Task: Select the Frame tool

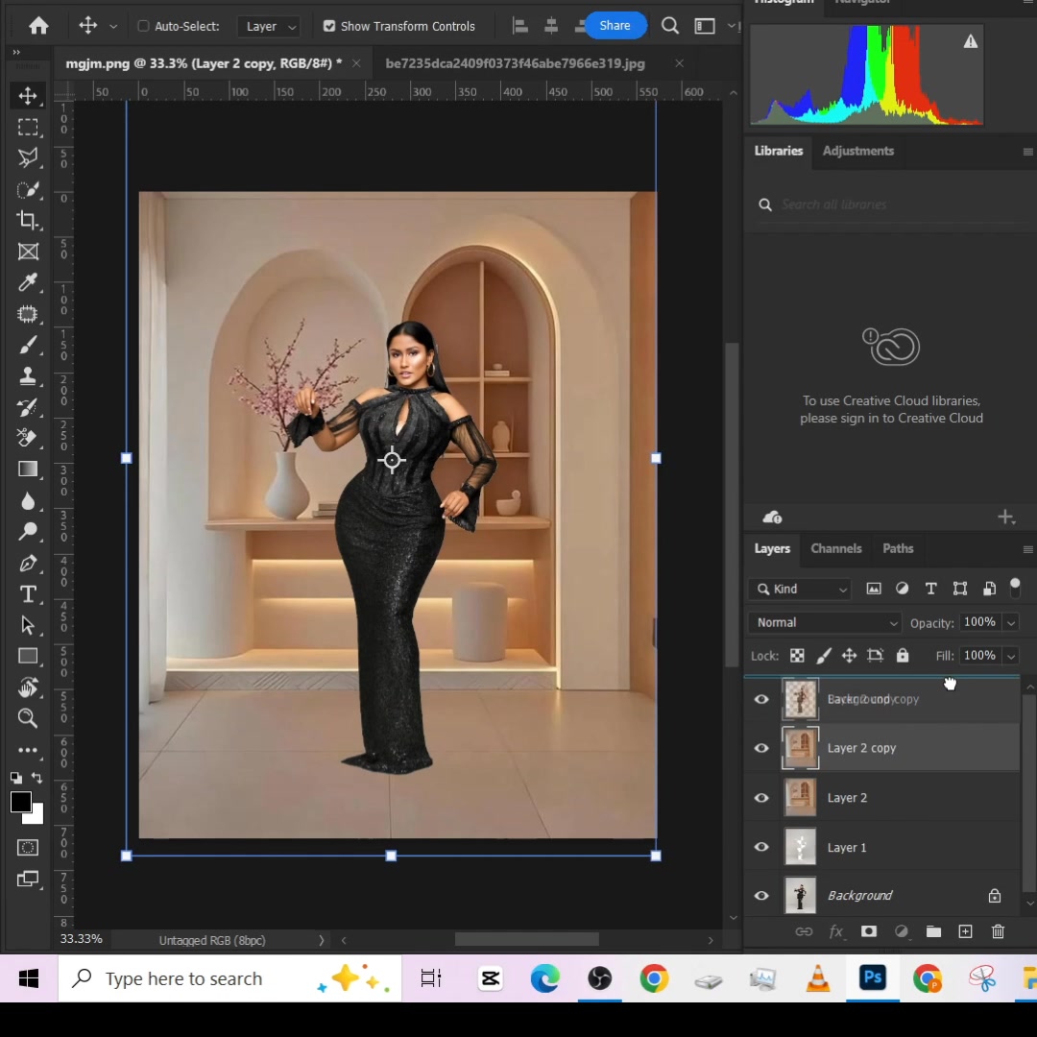Action: pos(28,252)
